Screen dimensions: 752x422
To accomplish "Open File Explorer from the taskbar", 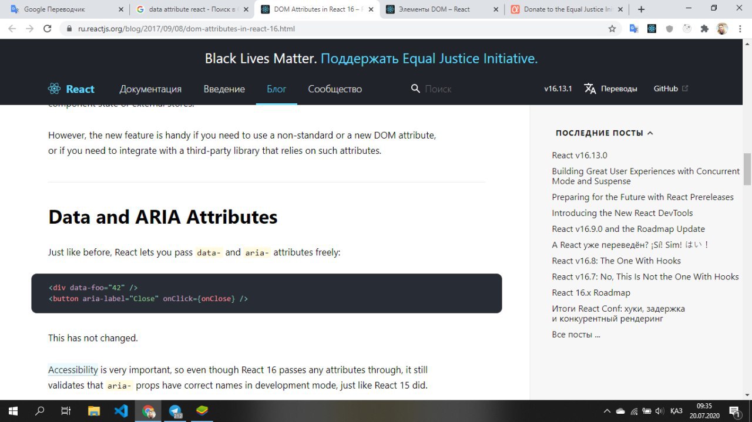I will coord(94,411).
